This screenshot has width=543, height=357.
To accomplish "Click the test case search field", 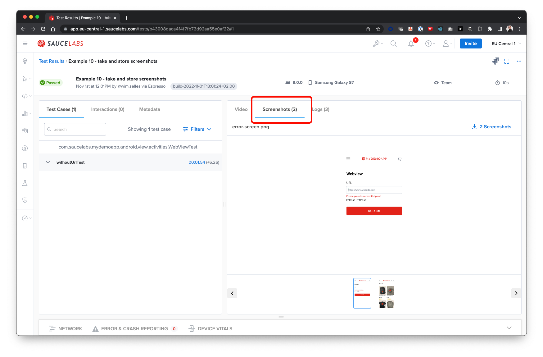I will [75, 129].
